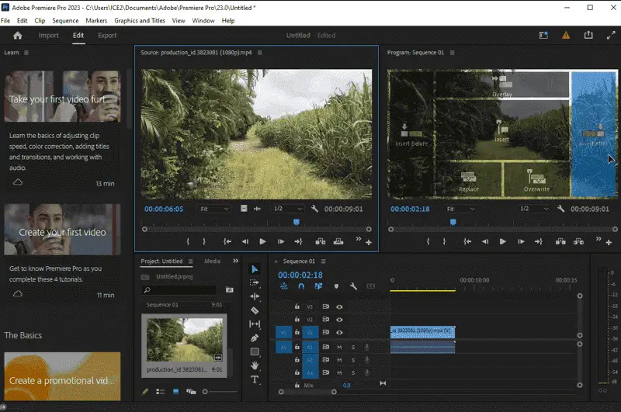
Task: Open Source monitor settings wrench
Action: (x=314, y=209)
